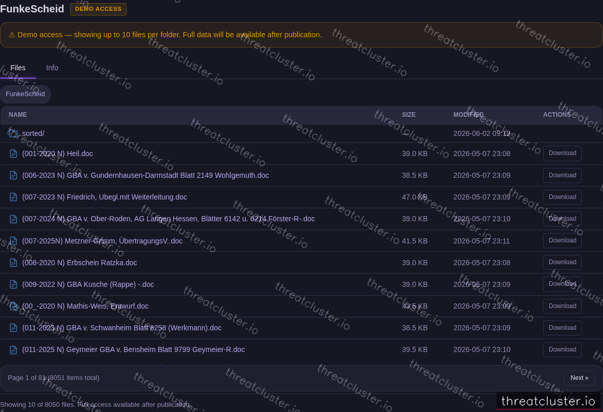Download the Gundernhausen-Darmstadt Blatt 2149 Wohlgemuth file
Viewport: 603px width, 412px height.
[562, 175]
